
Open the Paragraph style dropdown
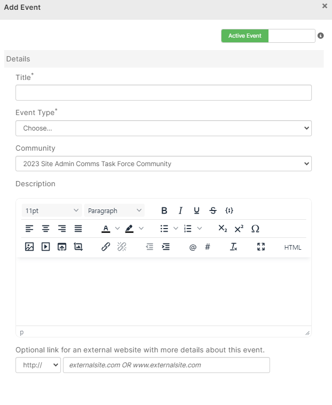[x=114, y=210]
